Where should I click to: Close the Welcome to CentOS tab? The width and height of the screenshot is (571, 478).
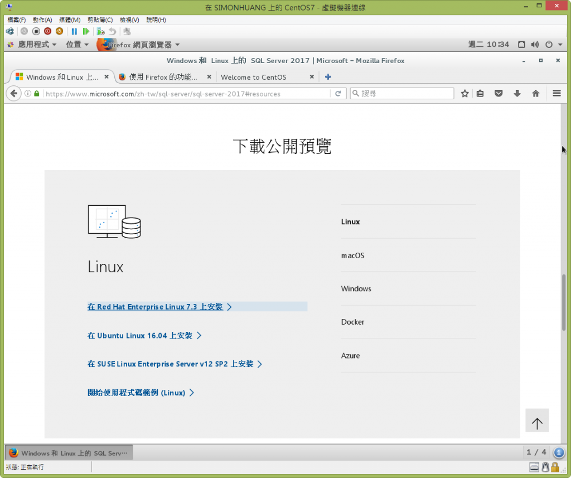tap(312, 77)
